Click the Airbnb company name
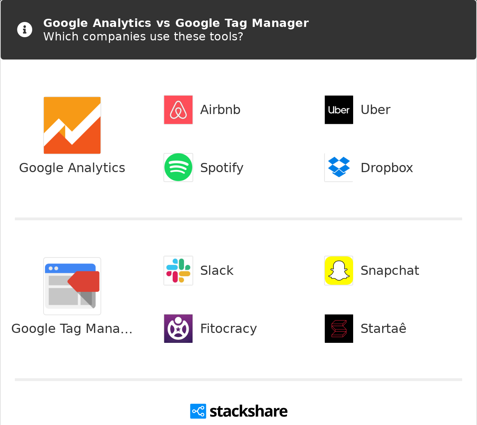Screen dimensions: 477x425 tap(220, 110)
